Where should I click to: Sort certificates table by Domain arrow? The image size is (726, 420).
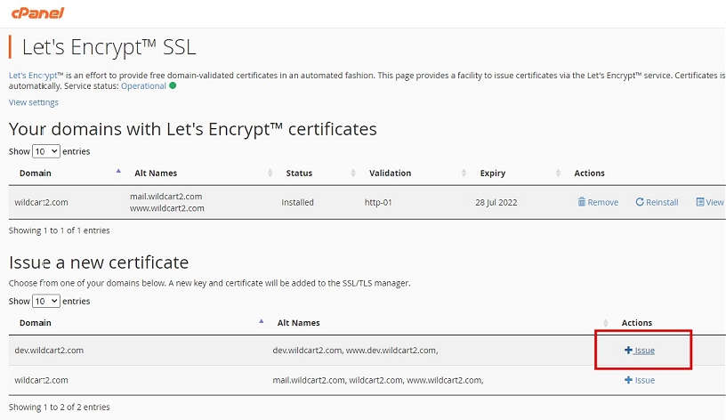tap(118, 172)
